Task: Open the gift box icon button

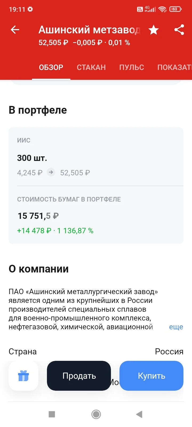Action: [23, 376]
